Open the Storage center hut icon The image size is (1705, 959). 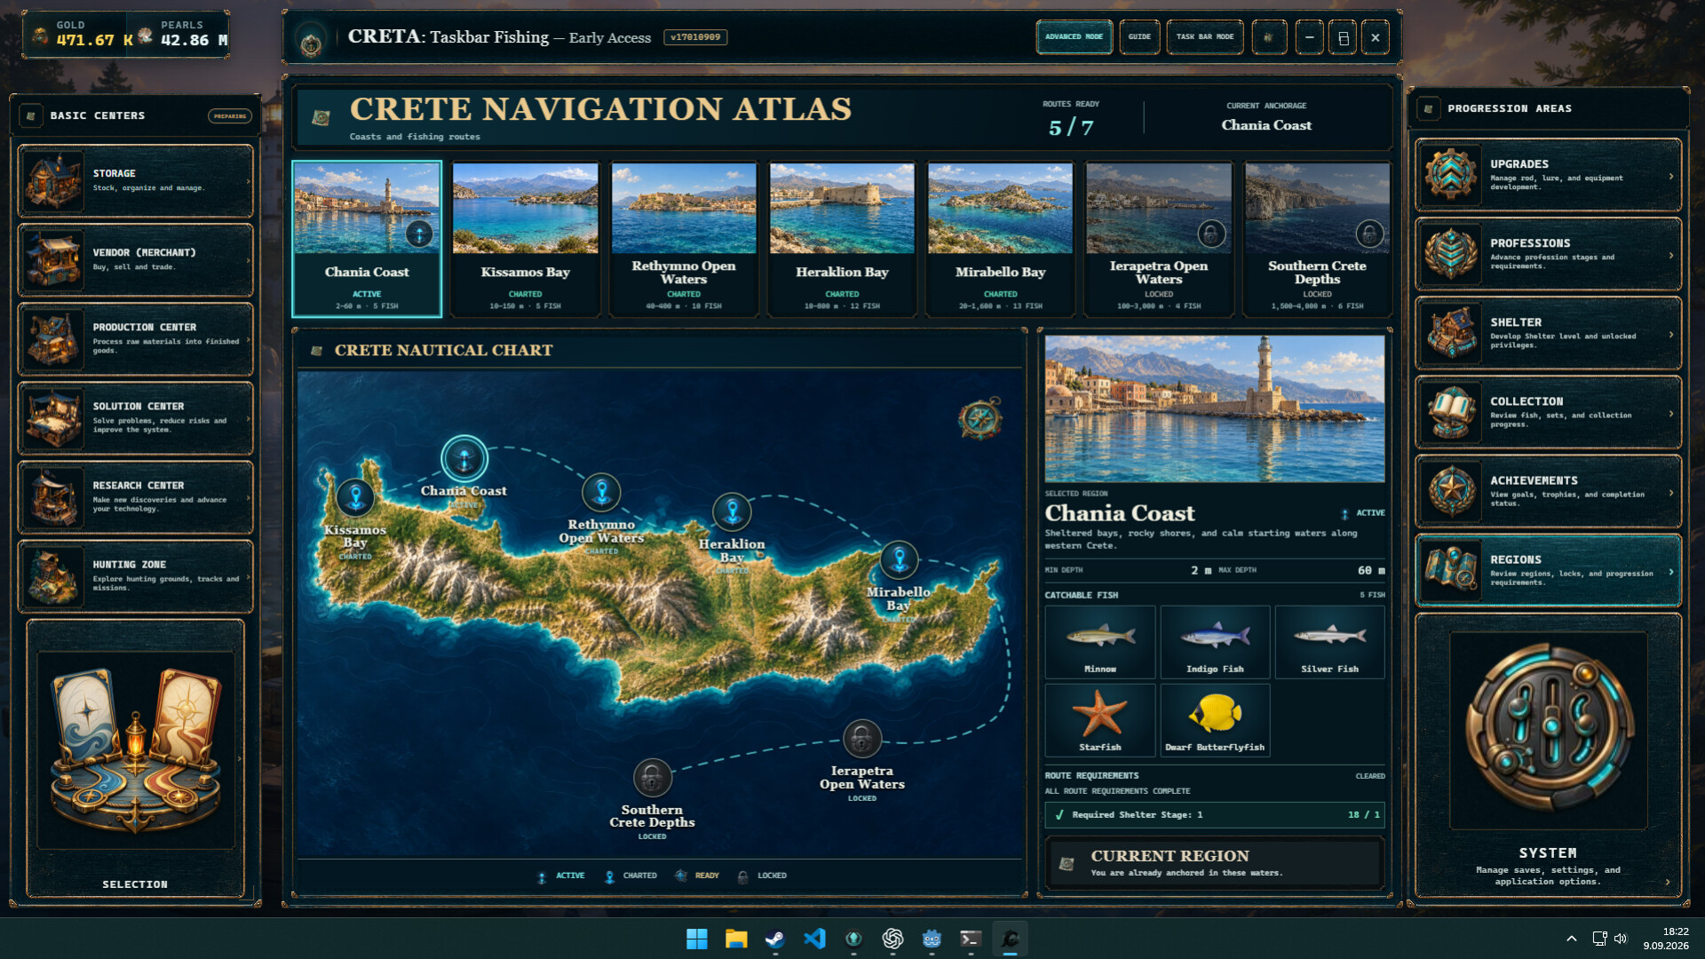coord(54,180)
